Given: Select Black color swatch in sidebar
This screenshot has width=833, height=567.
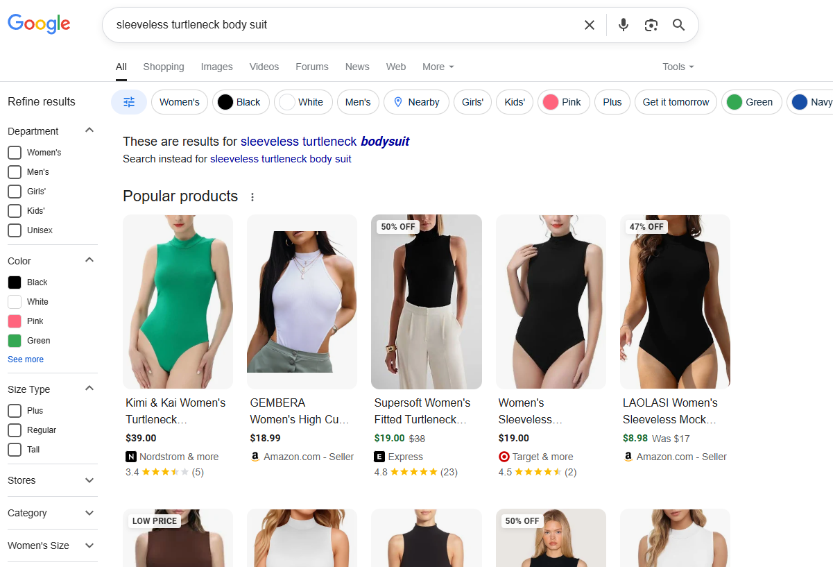Looking at the screenshot, I should [x=15, y=282].
